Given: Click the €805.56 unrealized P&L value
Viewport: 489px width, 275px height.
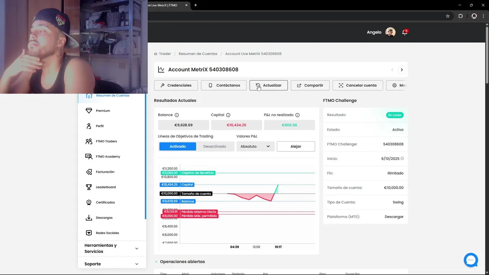Looking at the screenshot, I should (x=289, y=125).
